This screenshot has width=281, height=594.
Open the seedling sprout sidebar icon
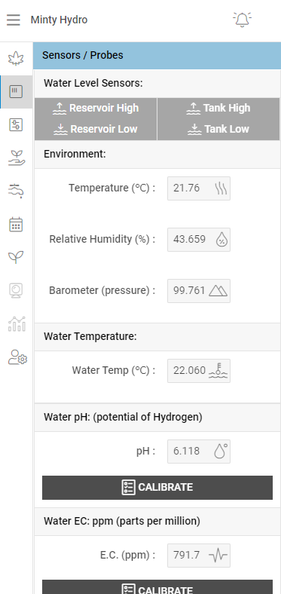16,257
